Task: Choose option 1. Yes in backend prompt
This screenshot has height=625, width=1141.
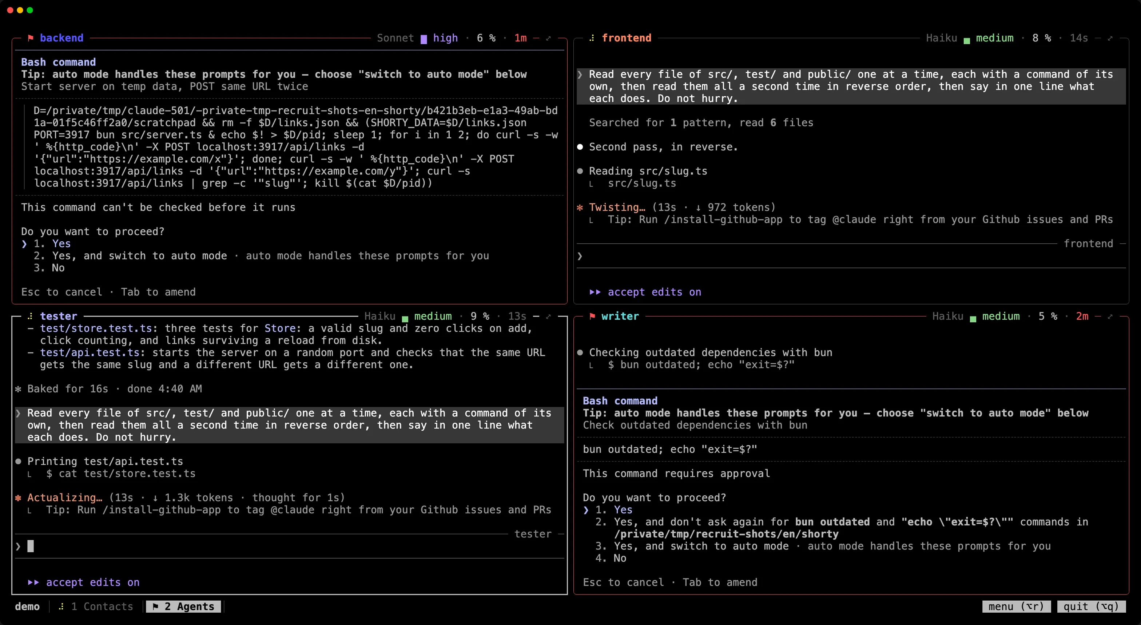Action: (52, 244)
